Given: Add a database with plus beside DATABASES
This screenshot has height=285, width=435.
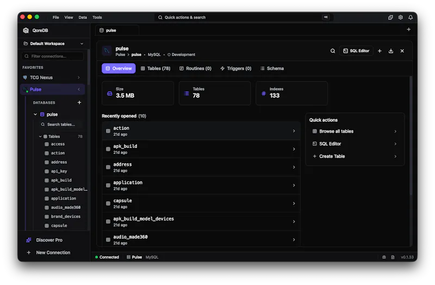Looking at the screenshot, I should pos(79,103).
